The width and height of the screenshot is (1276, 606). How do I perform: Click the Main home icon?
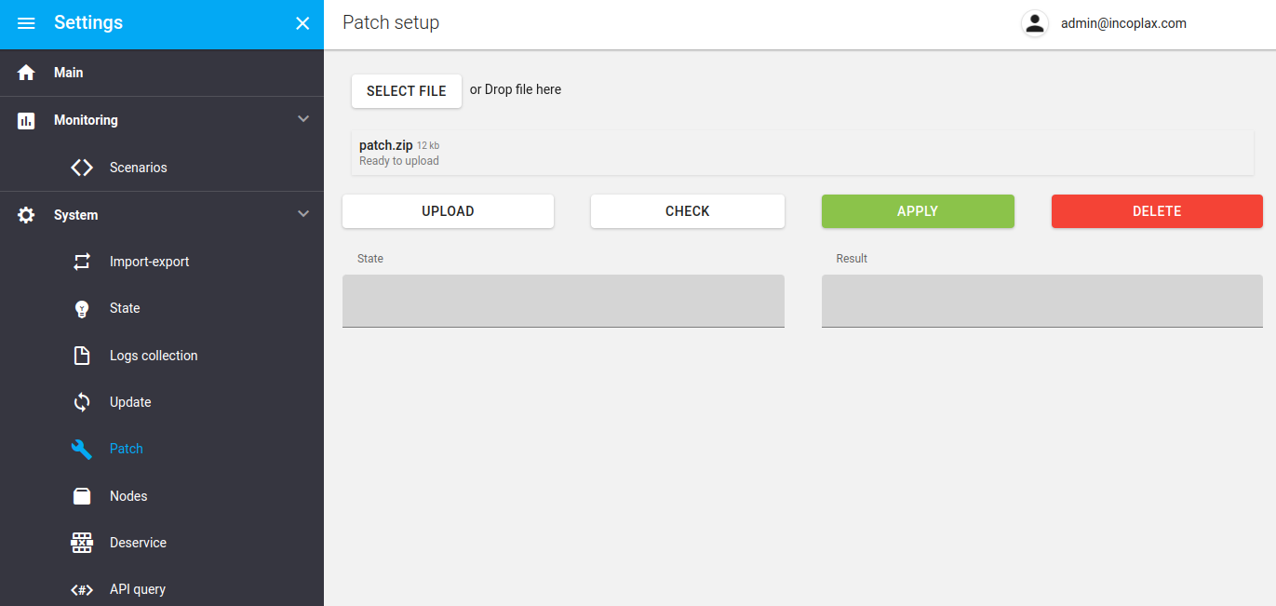click(26, 73)
